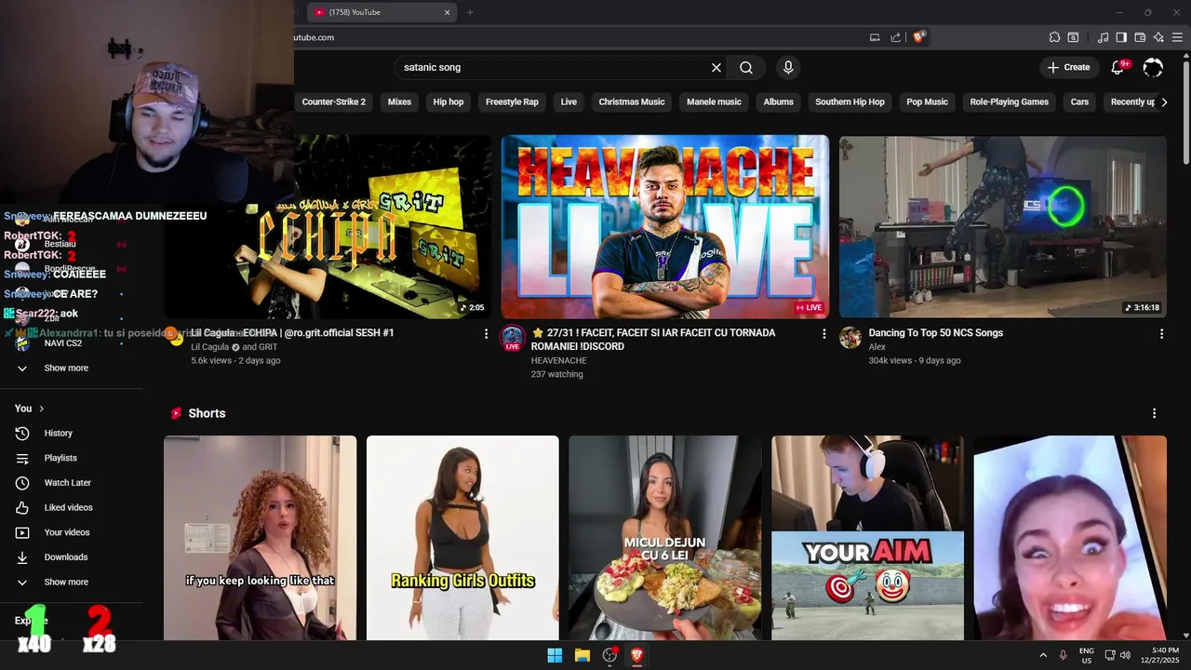This screenshot has width=1191, height=670.
Task: Open the browser hamburger menu
Action: 1177,37
